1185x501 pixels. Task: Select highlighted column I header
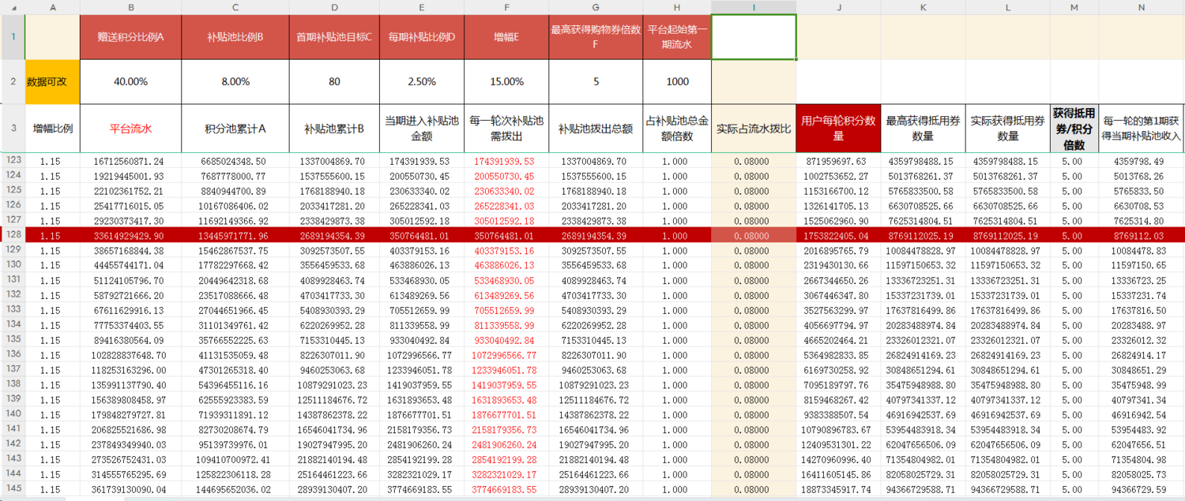point(754,7)
